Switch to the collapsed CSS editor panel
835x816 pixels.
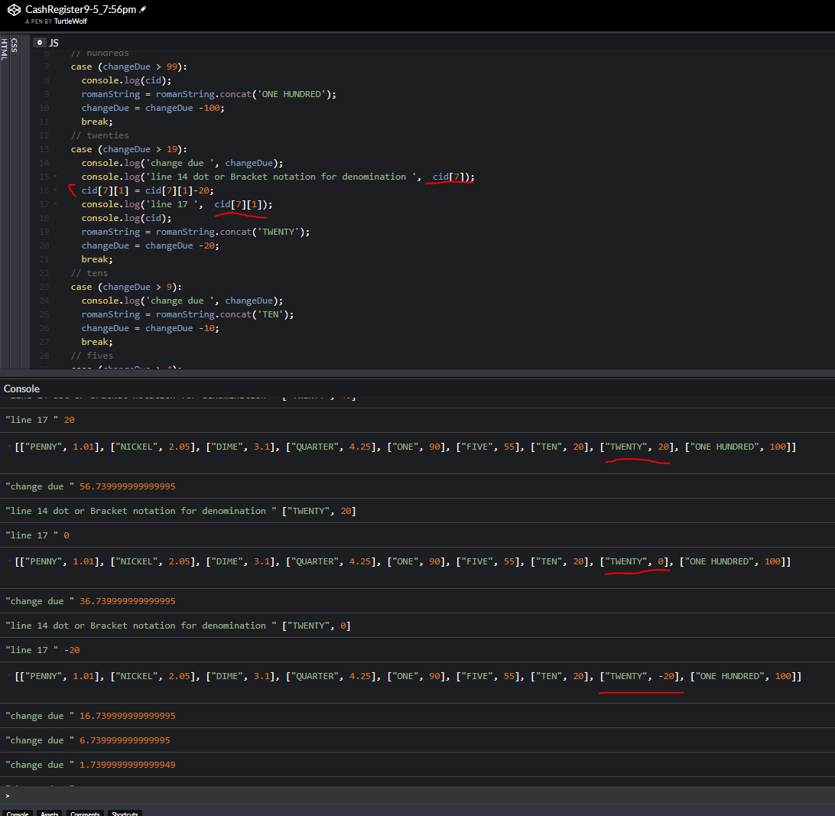14,45
